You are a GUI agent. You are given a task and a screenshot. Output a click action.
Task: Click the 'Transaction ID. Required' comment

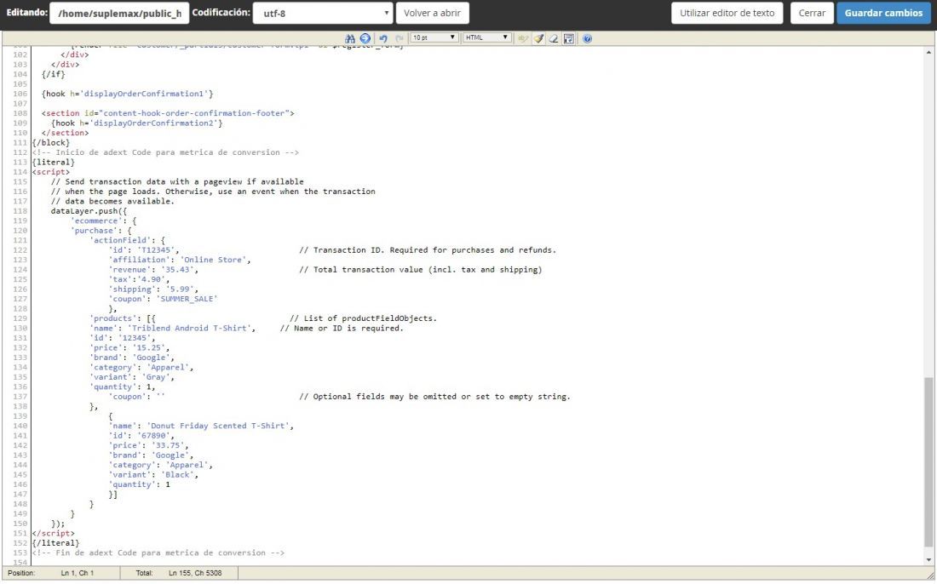(428, 250)
